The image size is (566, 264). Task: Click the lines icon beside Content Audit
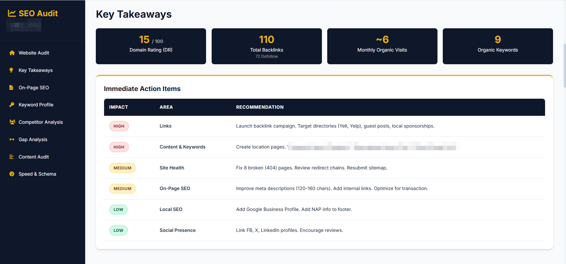(x=11, y=157)
